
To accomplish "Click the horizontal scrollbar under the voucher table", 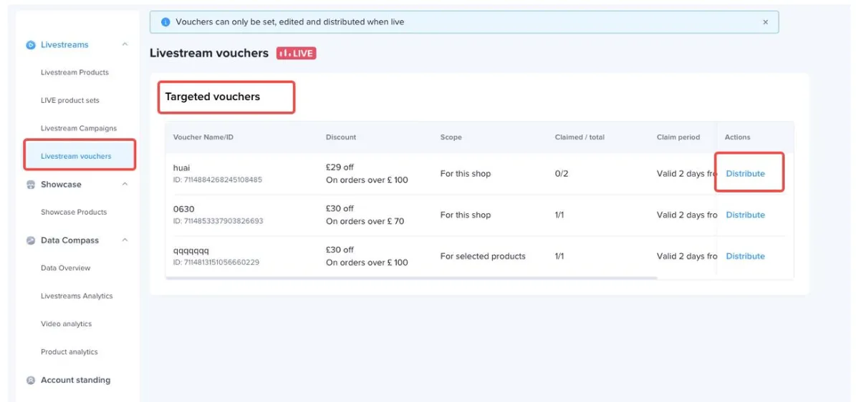I will coord(411,278).
